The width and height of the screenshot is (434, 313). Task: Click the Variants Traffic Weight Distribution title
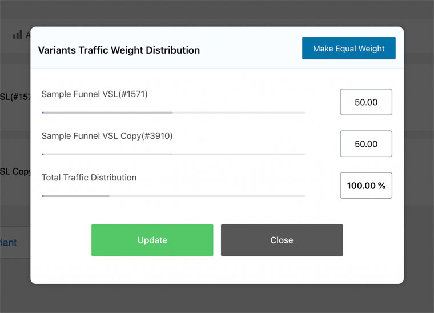(119, 50)
